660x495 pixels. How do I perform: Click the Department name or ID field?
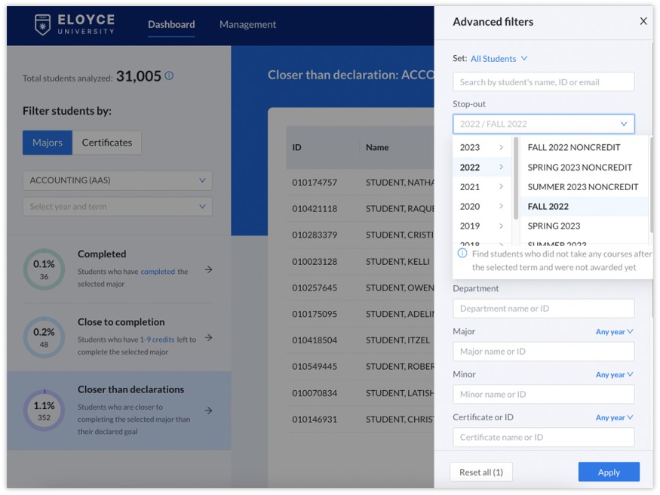(543, 308)
